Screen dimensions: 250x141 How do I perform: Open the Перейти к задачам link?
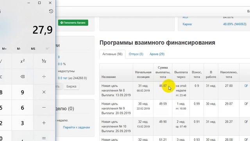[x=77, y=127]
